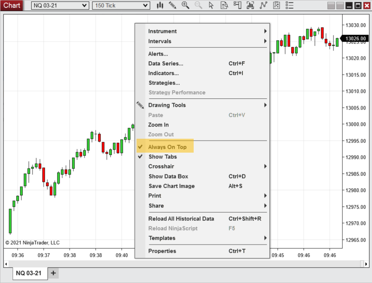The width and height of the screenshot is (372, 283).
Task: Click the 09:45 time axis label
Action: [278, 255]
